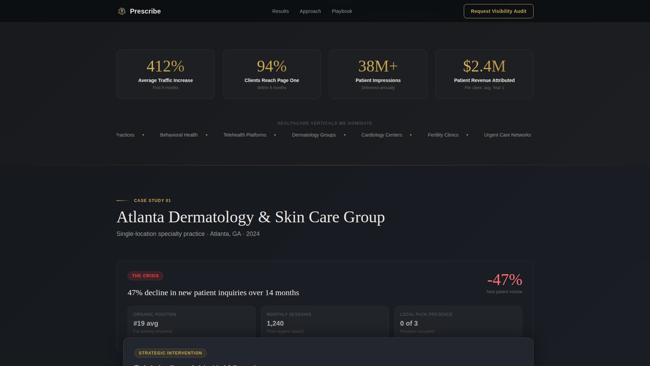Select the Monthly Sessions 1,240 card
Screen dimensions: 650x366
(x=325, y=322)
